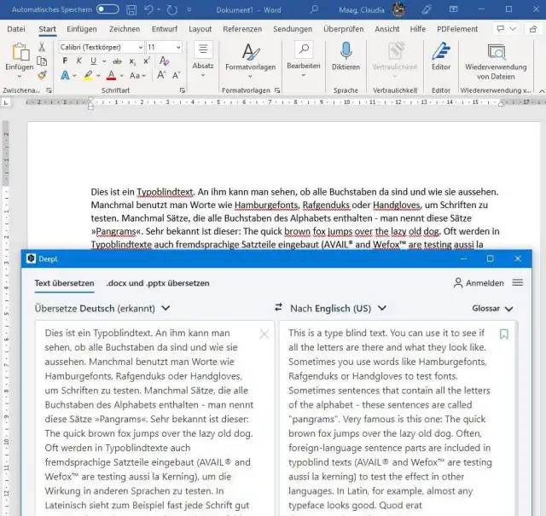Expand the Nach Englisch (US) target dropdown
Image resolution: width=546 pixels, height=516 pixels.
click(382, 308)
